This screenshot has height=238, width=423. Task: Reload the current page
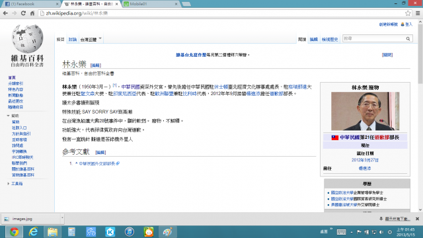click(x=23, y=13)
